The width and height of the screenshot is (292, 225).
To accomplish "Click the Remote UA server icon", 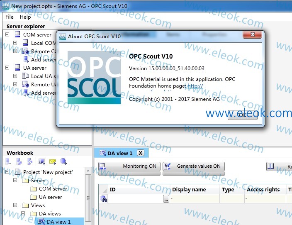I will (x=26, y=84).
